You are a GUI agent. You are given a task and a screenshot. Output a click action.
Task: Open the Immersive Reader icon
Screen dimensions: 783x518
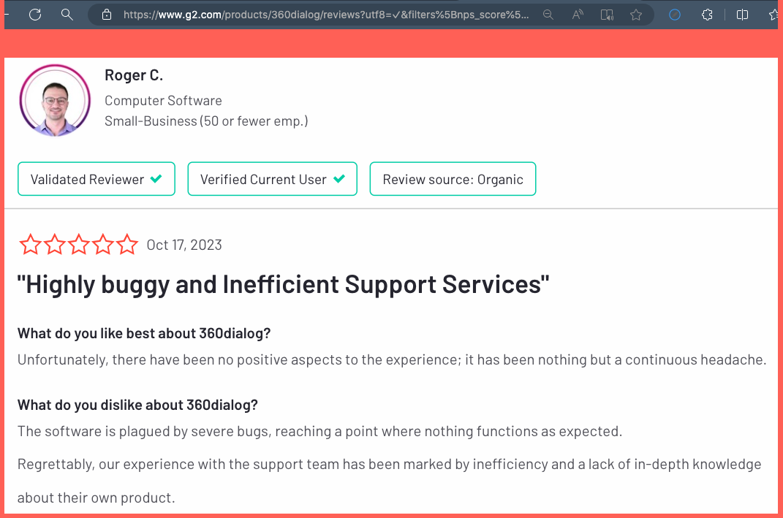tap(607, 15)
